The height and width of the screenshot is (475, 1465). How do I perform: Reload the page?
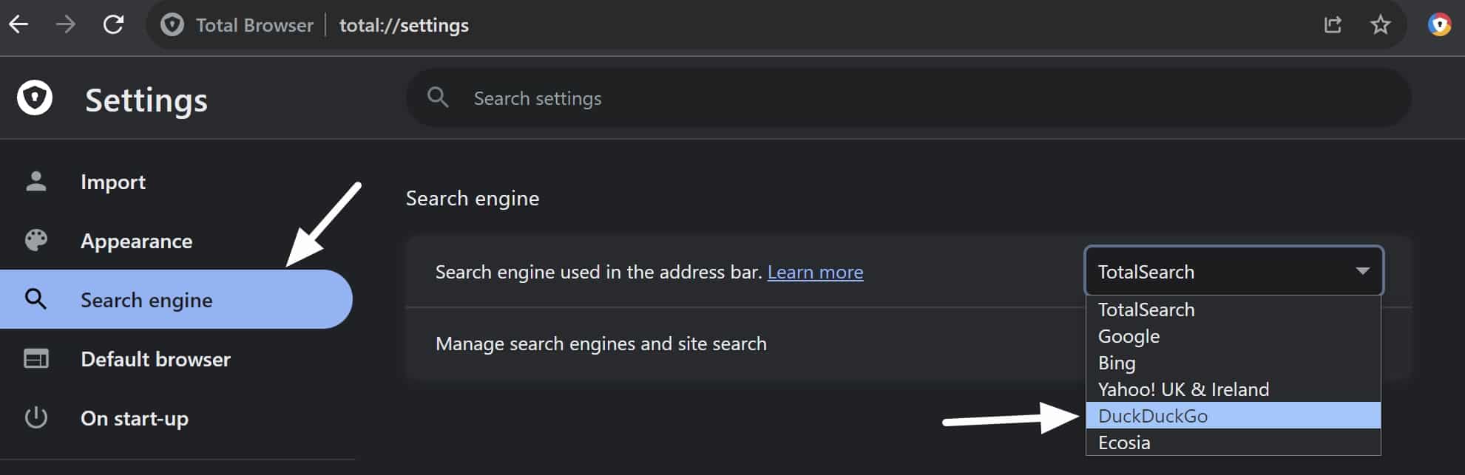(x=113, y=25)
